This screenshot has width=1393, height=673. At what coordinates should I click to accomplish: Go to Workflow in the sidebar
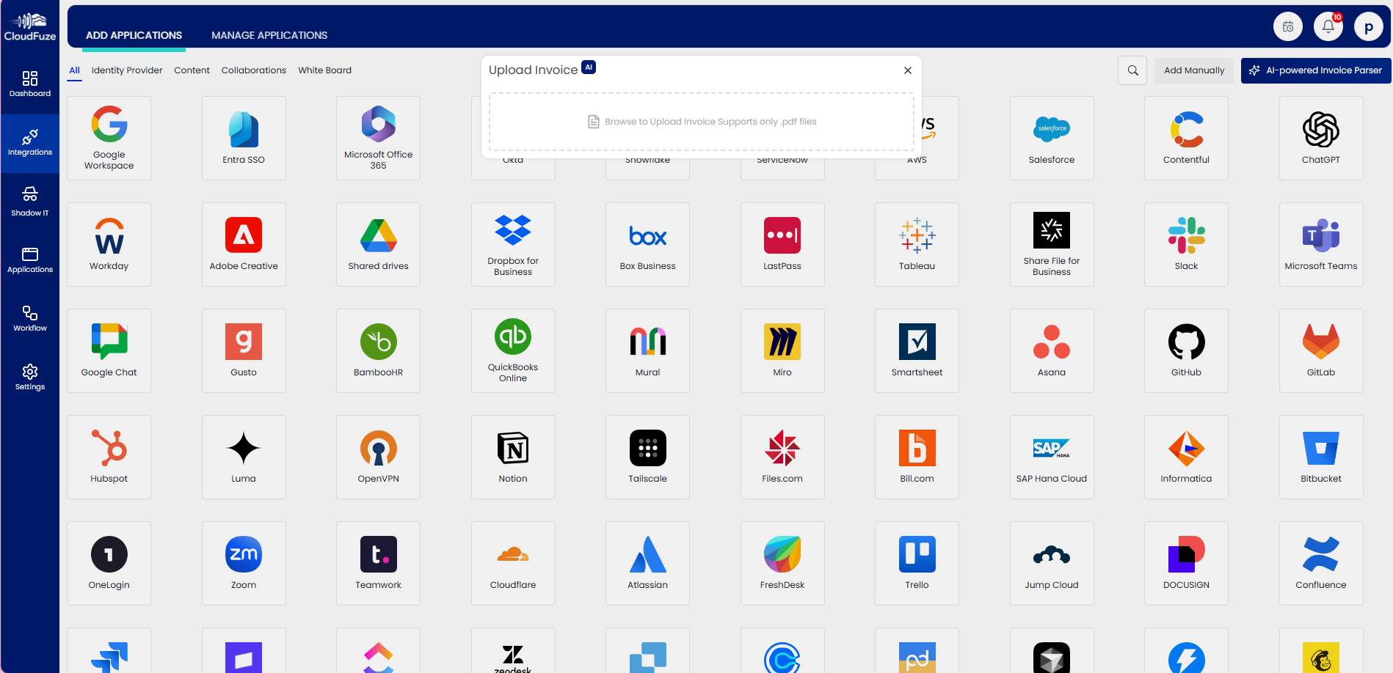pos(30,319)
